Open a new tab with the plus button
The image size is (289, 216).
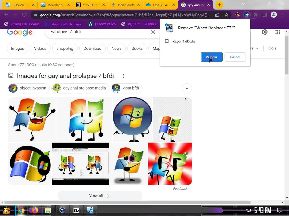[219, 5]
